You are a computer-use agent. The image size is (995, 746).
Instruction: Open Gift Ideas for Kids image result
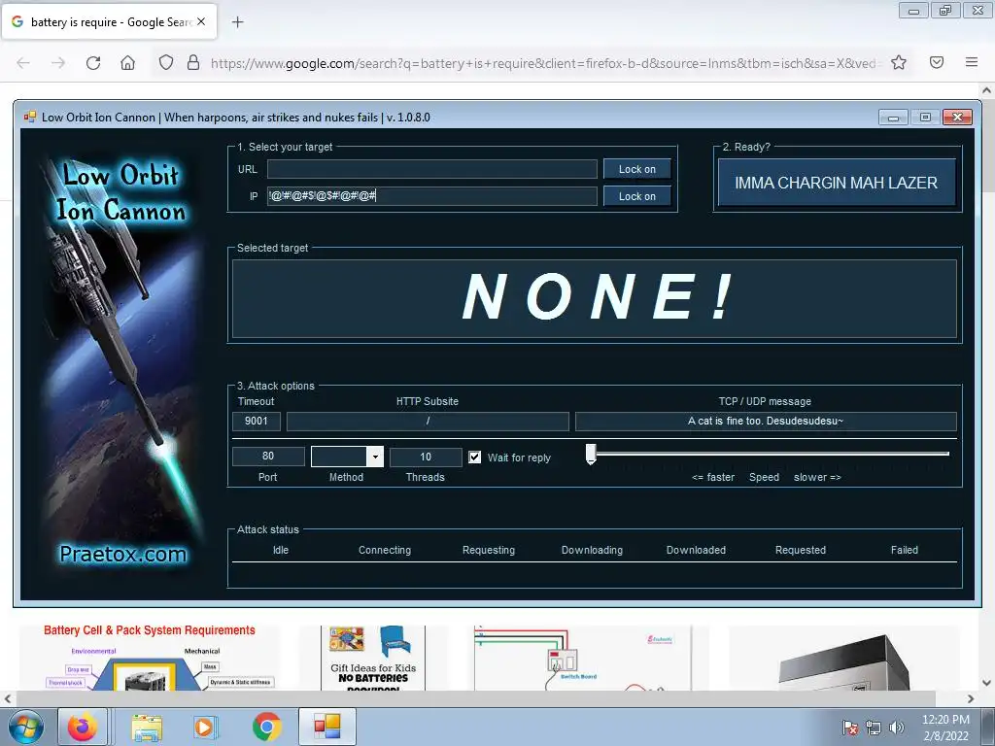[373, 658]
